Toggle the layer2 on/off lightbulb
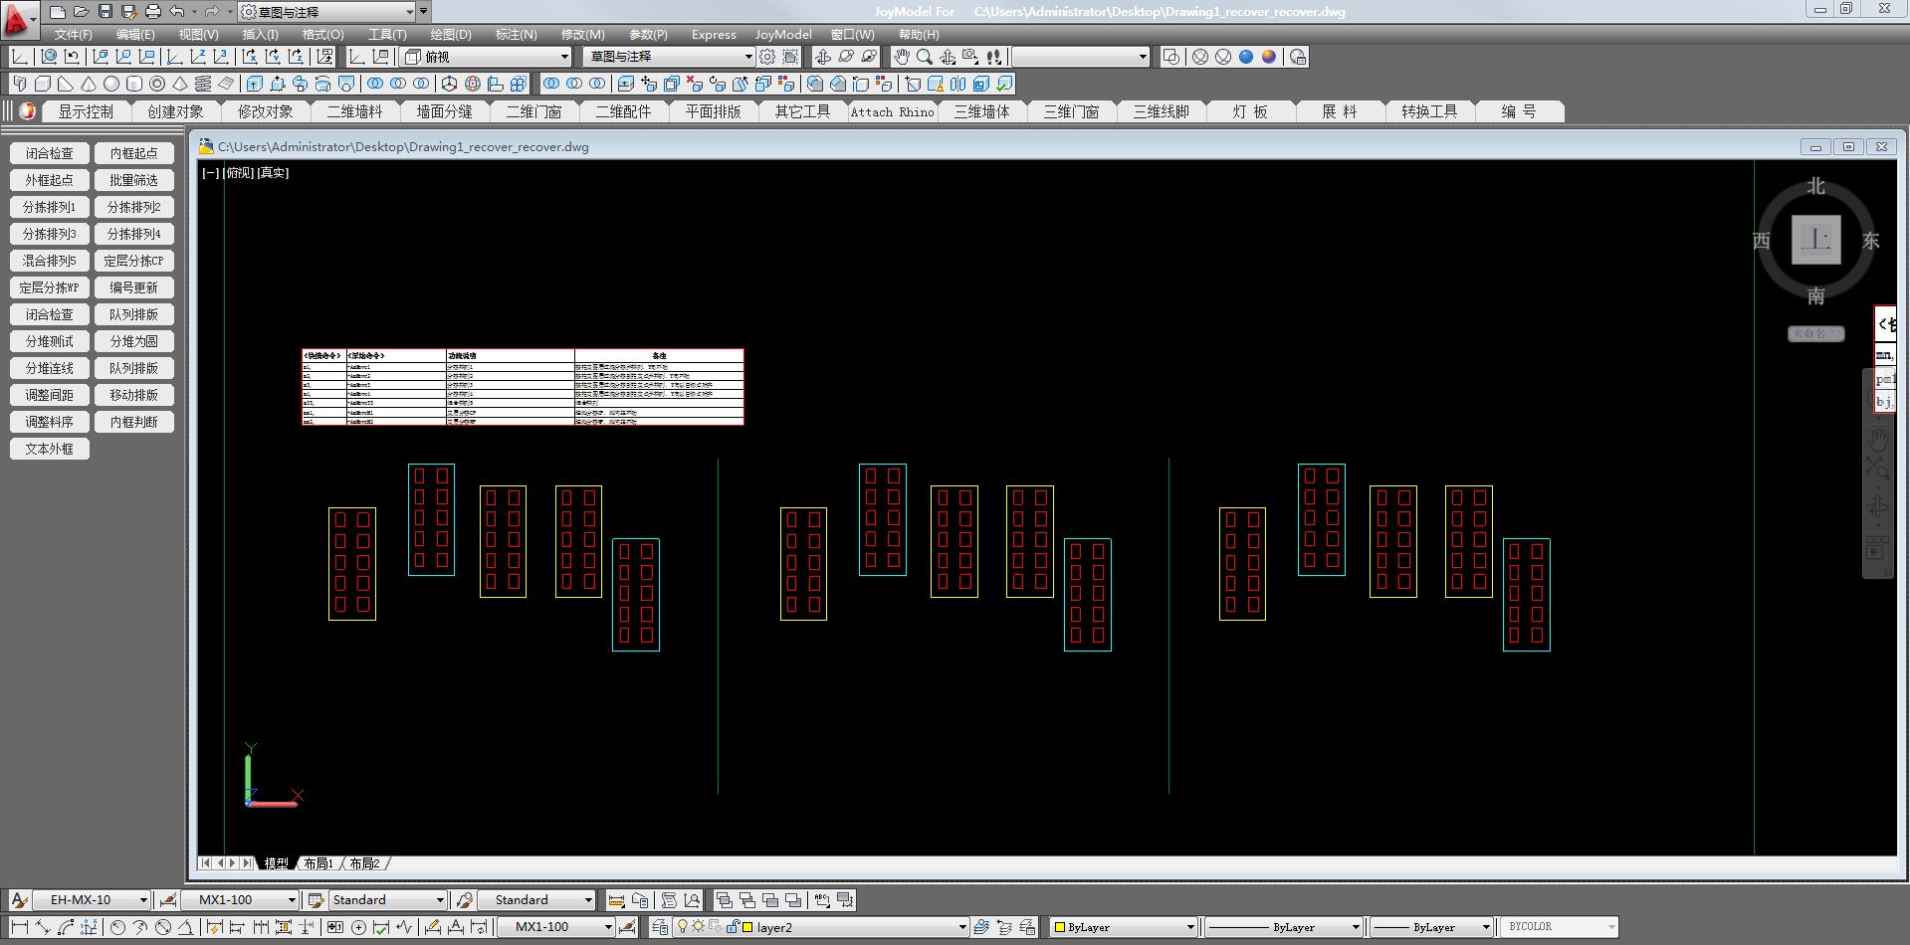1910x945 pixels. tap(682, 927)
